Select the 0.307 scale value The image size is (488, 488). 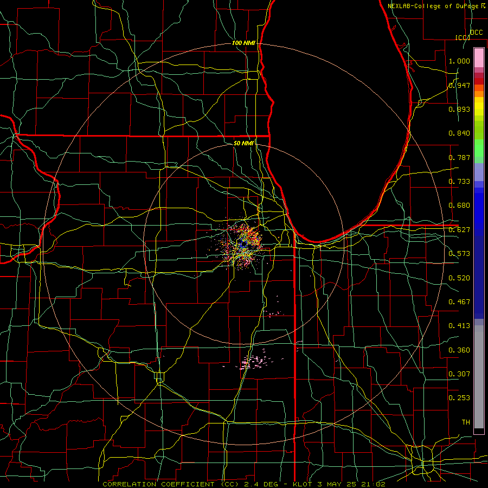pyautogui.click(x=459, y=374)
